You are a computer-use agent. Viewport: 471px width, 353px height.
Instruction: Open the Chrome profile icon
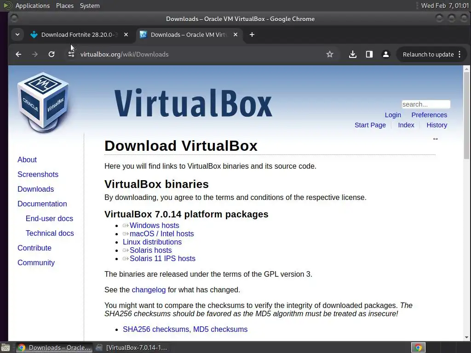386,54
